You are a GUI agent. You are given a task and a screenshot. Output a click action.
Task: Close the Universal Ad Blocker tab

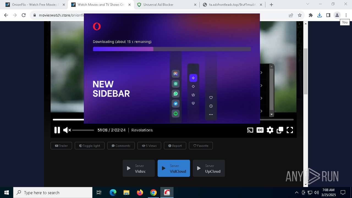pos(195,5)
